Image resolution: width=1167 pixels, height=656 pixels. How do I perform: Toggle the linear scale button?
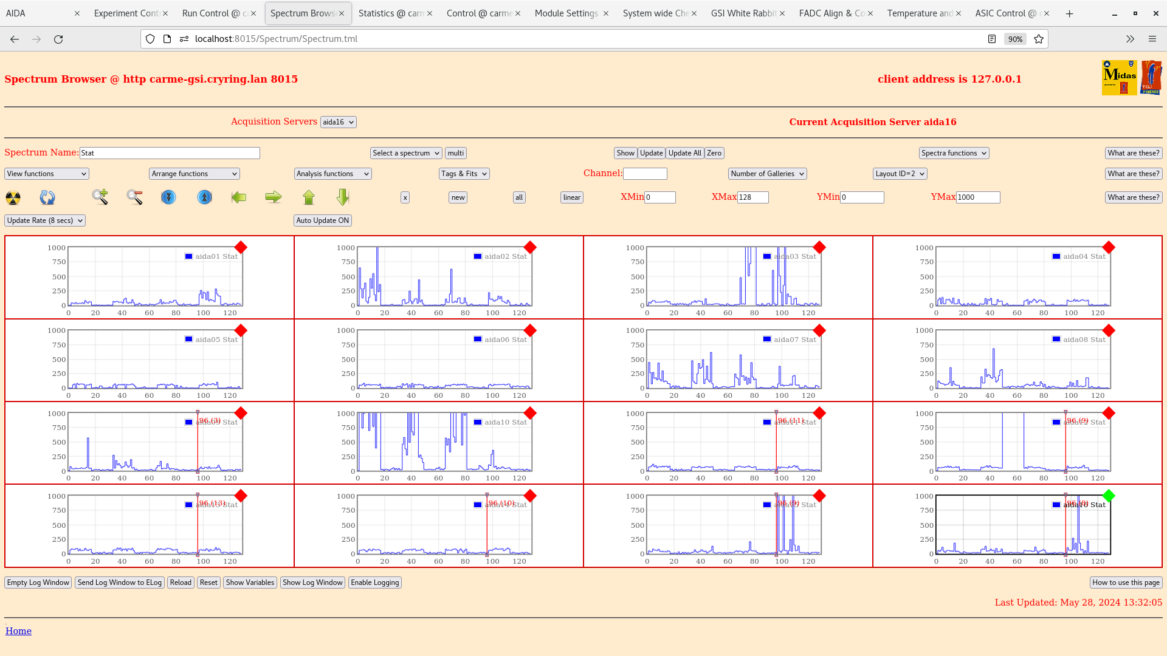[x=571, y=197]
